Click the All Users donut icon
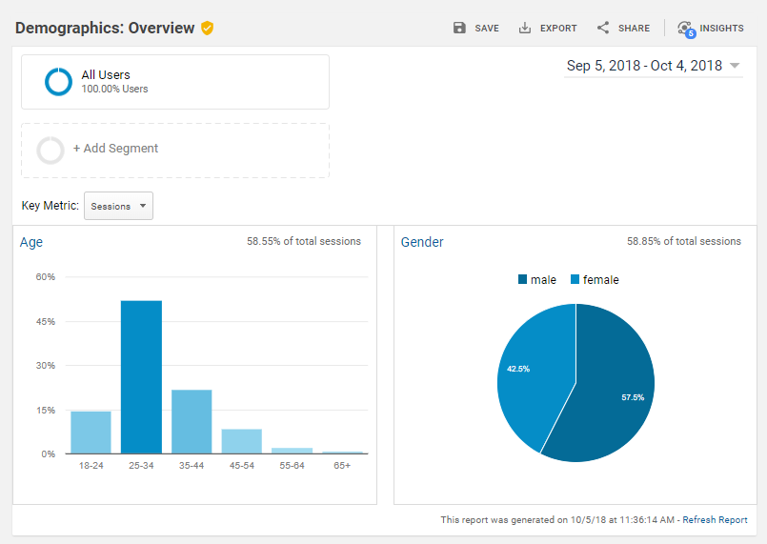Image resolution: width=767 pixels, height=544 pixels. tap(58, 82)
